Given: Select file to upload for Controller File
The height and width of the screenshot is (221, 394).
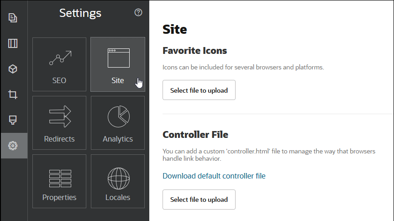Looking at the screenshot, I should tap(199, 200).
